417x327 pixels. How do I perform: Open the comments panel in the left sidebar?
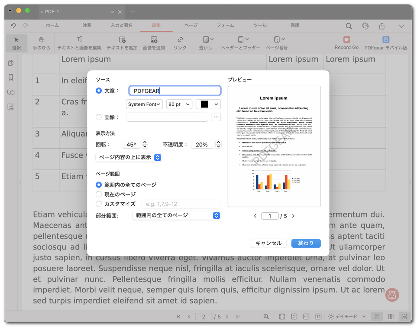point(11,92)
